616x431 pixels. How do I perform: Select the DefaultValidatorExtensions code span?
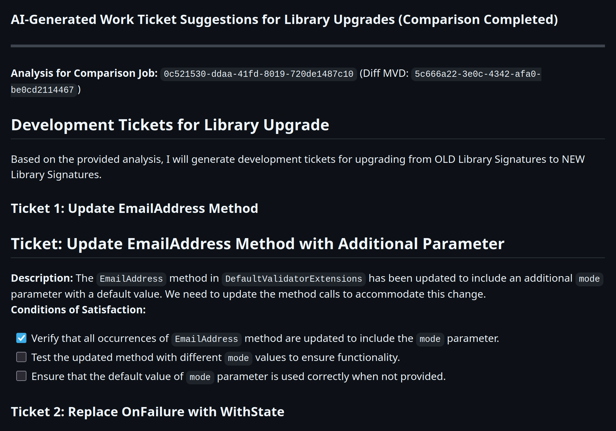(x=293, y=279)
